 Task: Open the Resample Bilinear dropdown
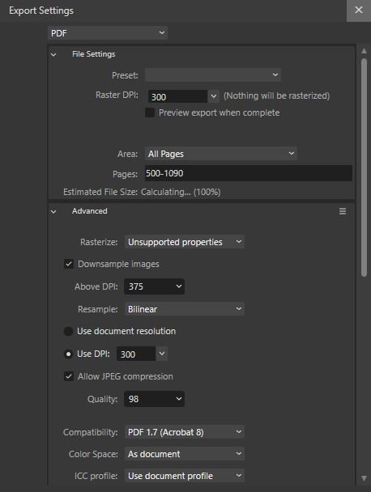(185, 309)
